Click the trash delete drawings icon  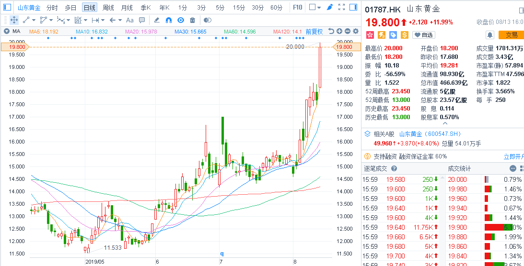[192, 20]
